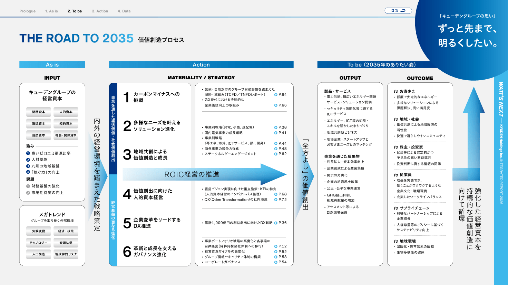Click the P.66 page link arrow icon
This screenshot has height=285, width=508.
(x=276, y=105)
